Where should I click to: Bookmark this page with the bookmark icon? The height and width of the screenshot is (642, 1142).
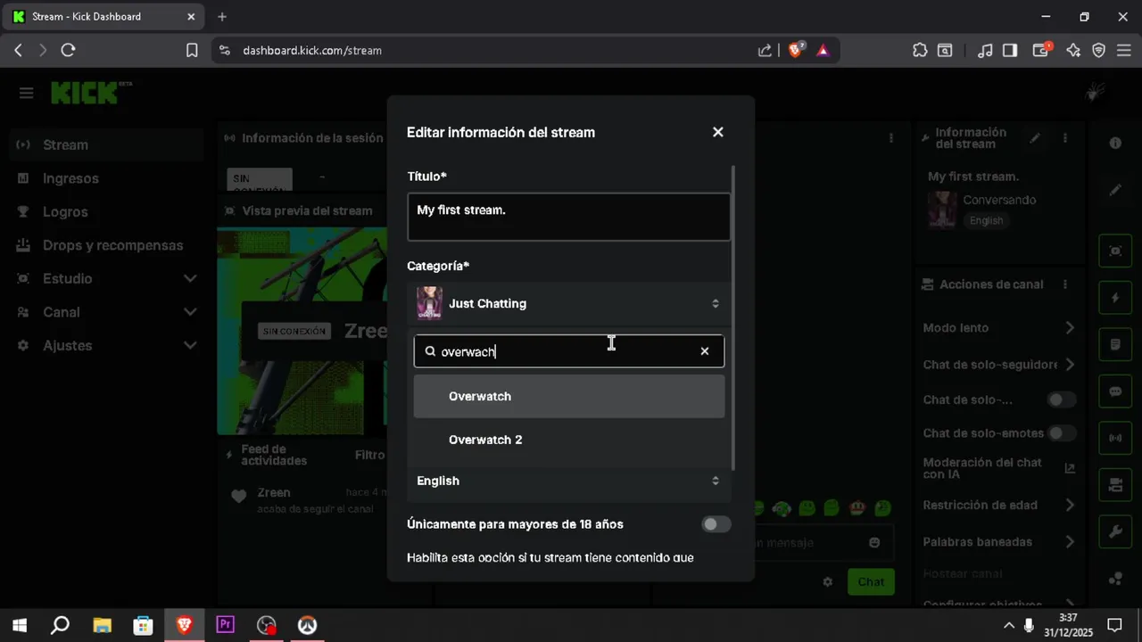click(x=192, y=51)
